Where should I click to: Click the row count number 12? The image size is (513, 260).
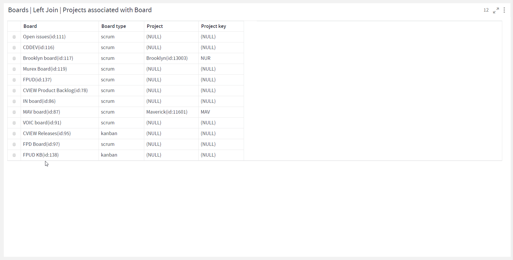(x=486, y=10)
